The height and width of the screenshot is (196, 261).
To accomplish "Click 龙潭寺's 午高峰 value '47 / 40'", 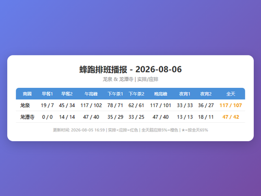I will coord(91,117).
